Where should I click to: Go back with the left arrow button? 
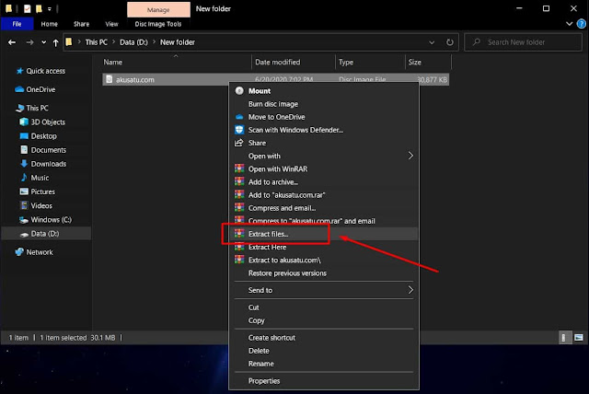pyautogui.click(x=12, y=42)
